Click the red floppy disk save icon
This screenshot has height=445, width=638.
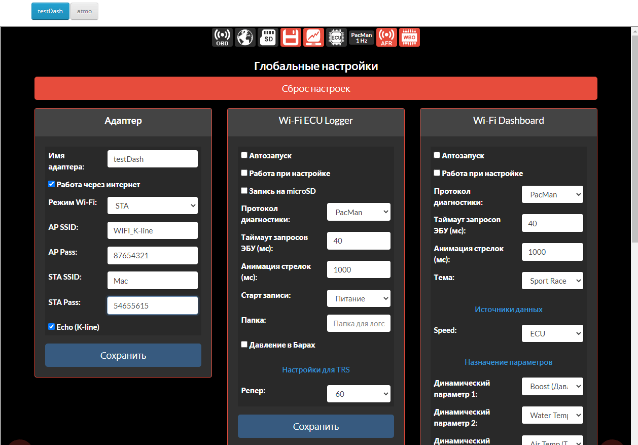click(x=291, y=38)
